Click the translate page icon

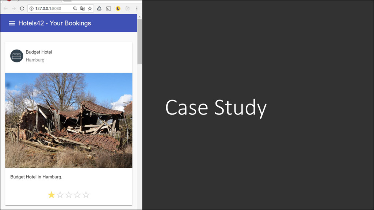pyautogui.click(x=83, y=9)
